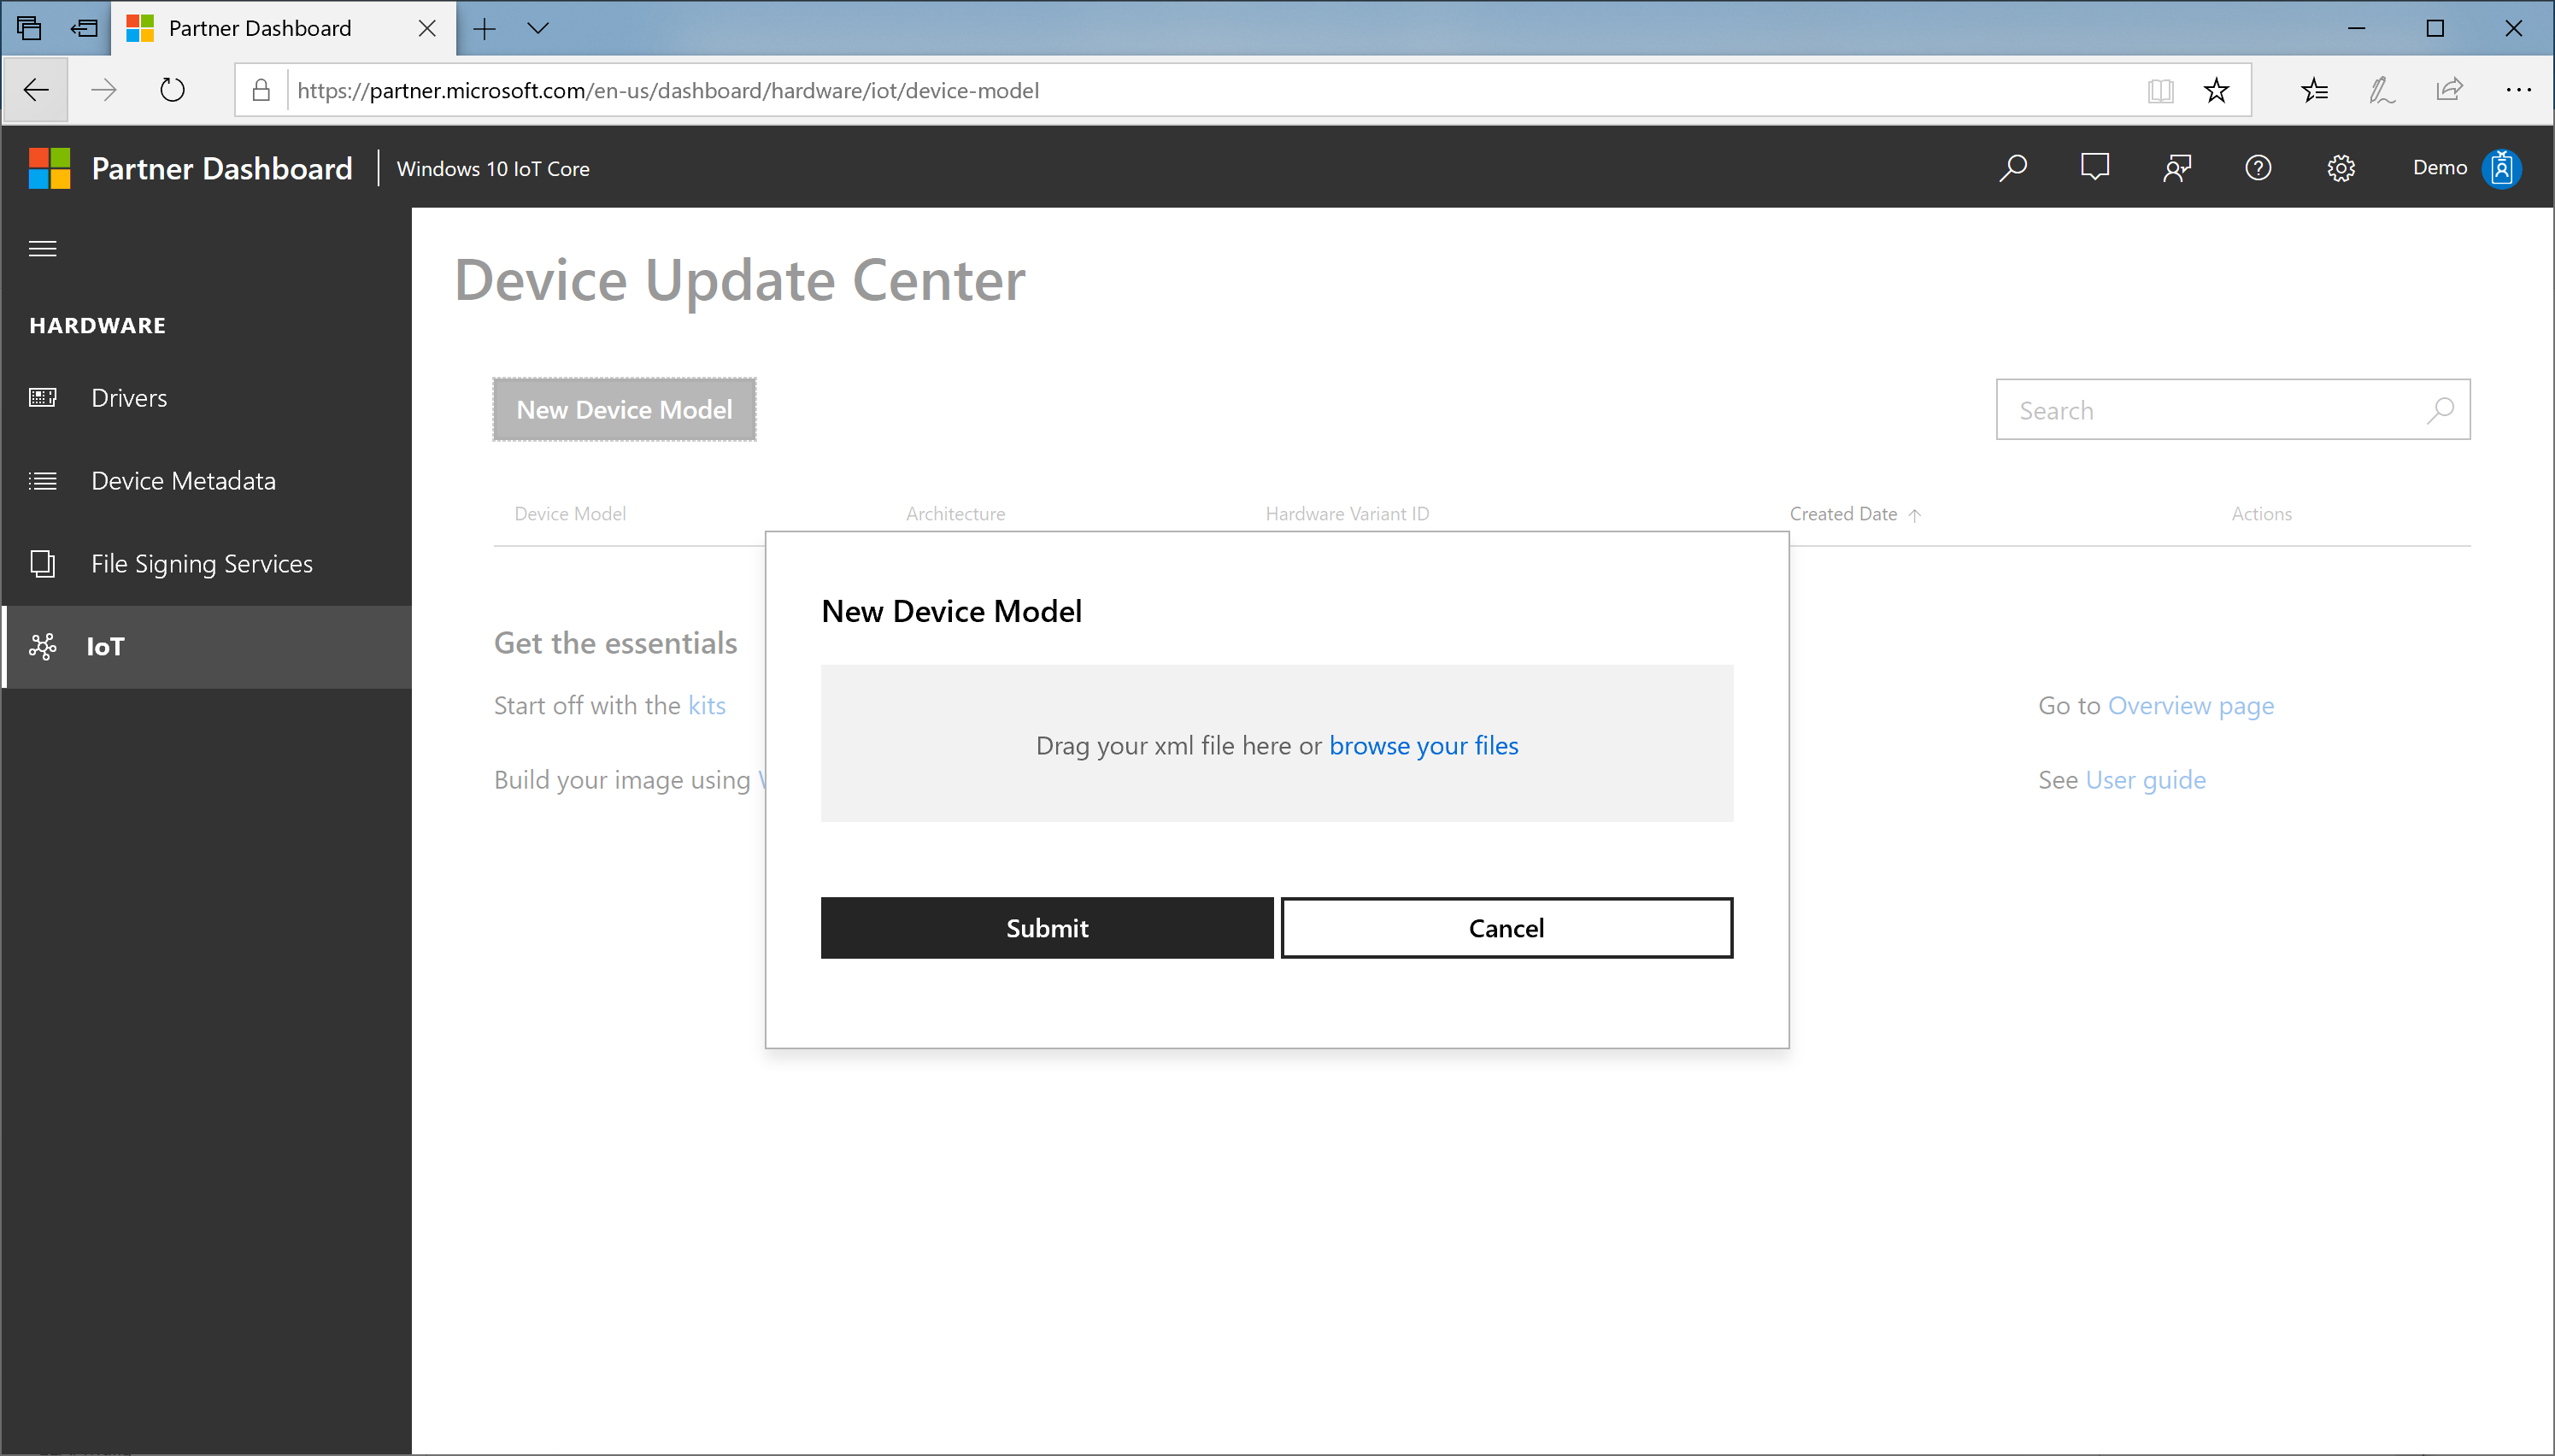Click the hamburger menu icon
2555x1456 pixels.
(x=42, y=247)
